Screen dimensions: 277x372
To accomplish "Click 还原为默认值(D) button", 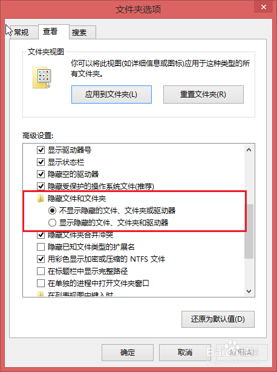I will (x=218, y=319).
